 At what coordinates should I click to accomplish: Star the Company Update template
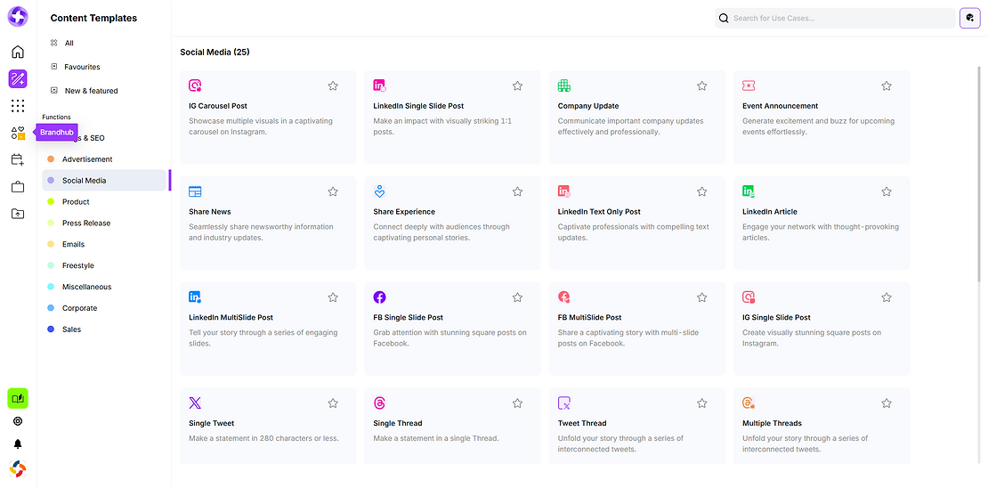click(x=702, y=85)
